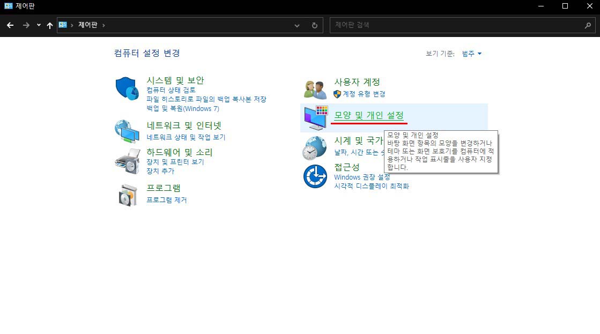The width and height of the screenshot is (600, 334).
Task: Open 시계 및 국가 category heading
Action: tap(359, 140)
